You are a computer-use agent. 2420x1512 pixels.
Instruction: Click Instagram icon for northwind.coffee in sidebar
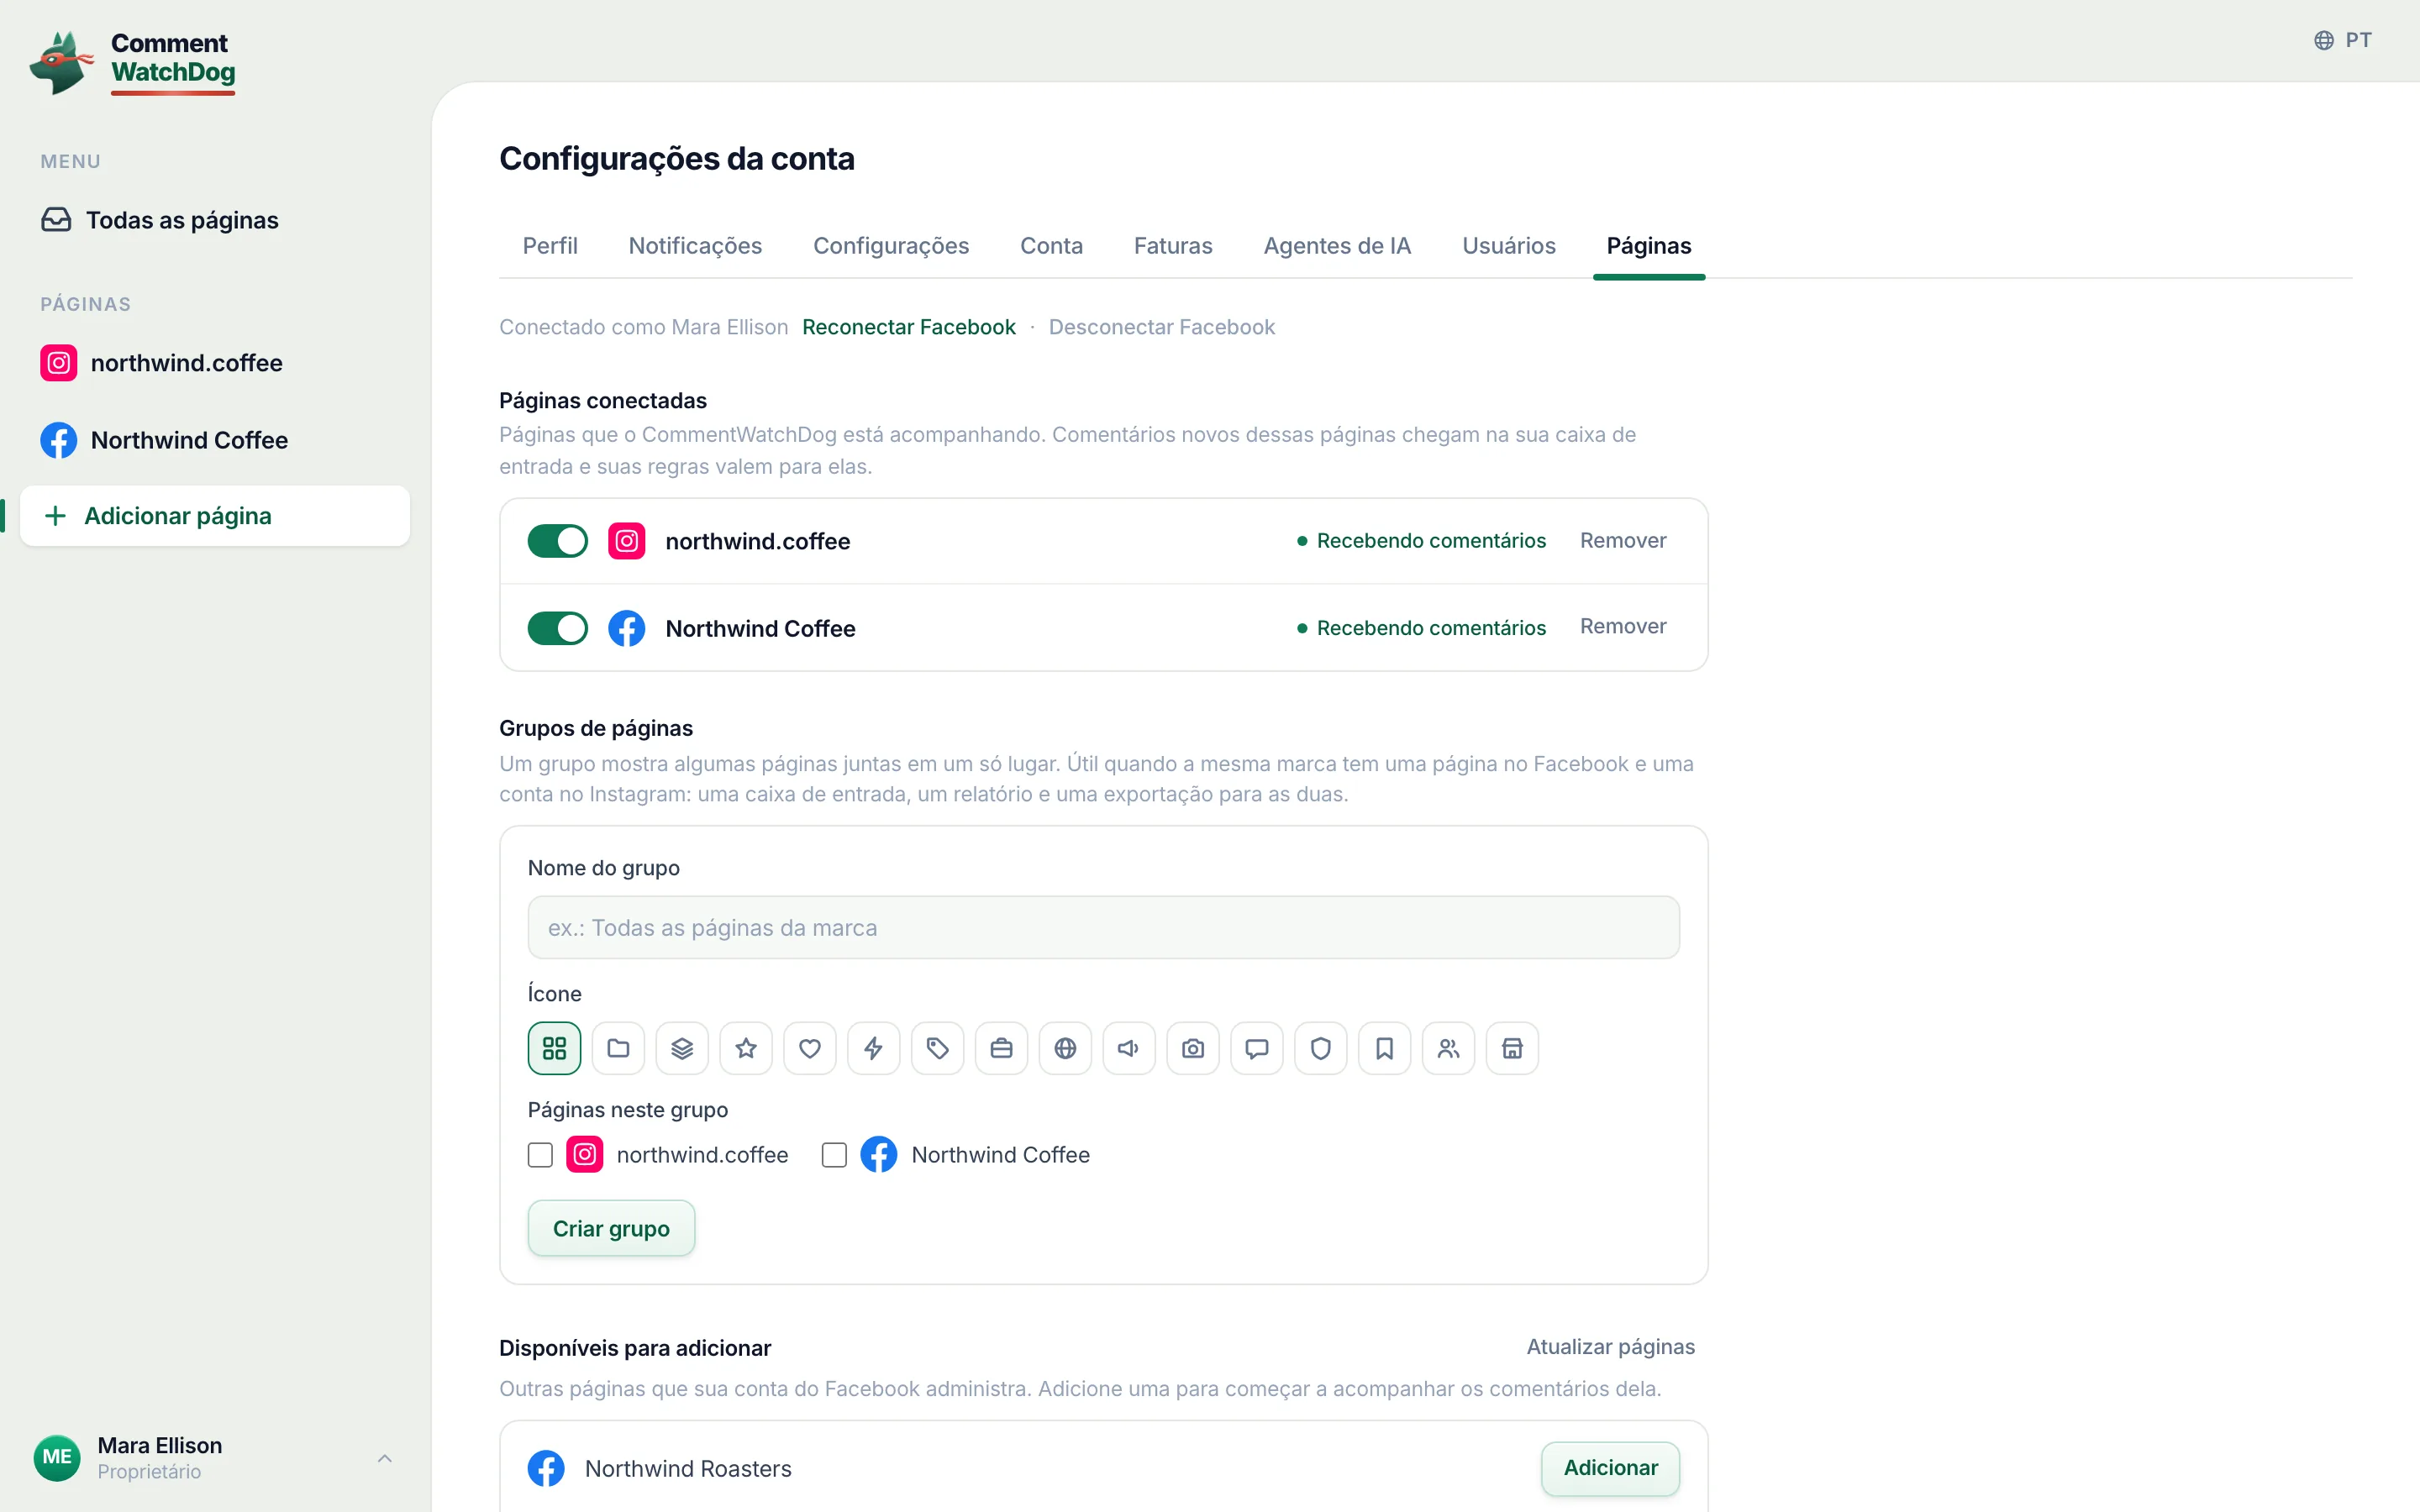[x=58, y=362]
